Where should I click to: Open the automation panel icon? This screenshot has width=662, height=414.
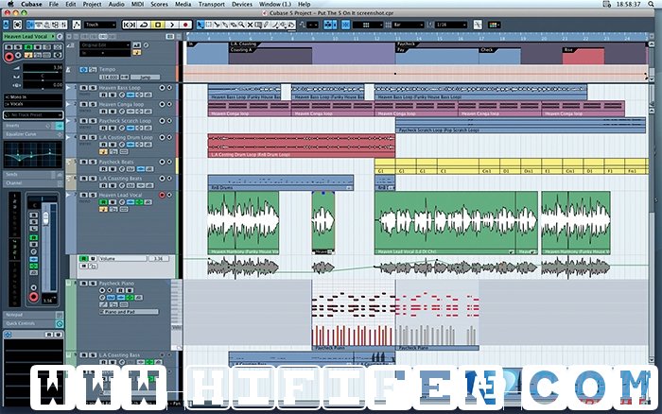[x=77, y=25]
